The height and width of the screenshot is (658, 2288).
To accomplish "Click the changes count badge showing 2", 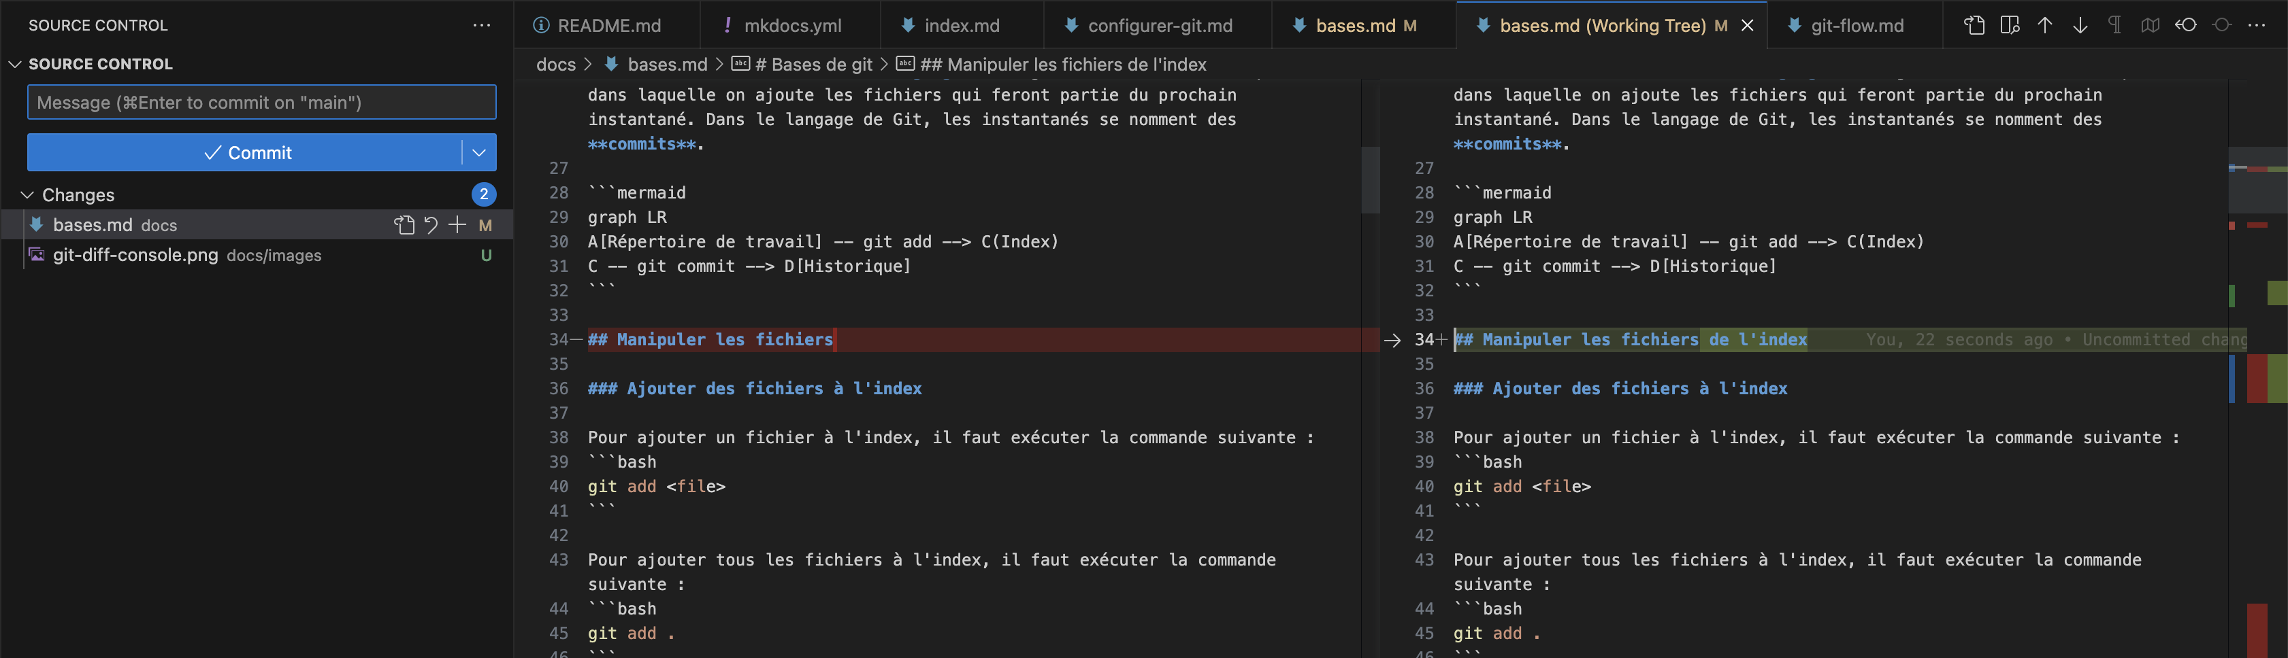I will point(483,194).
